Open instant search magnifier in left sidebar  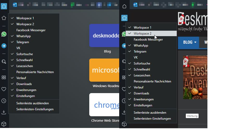click(4, 62)
